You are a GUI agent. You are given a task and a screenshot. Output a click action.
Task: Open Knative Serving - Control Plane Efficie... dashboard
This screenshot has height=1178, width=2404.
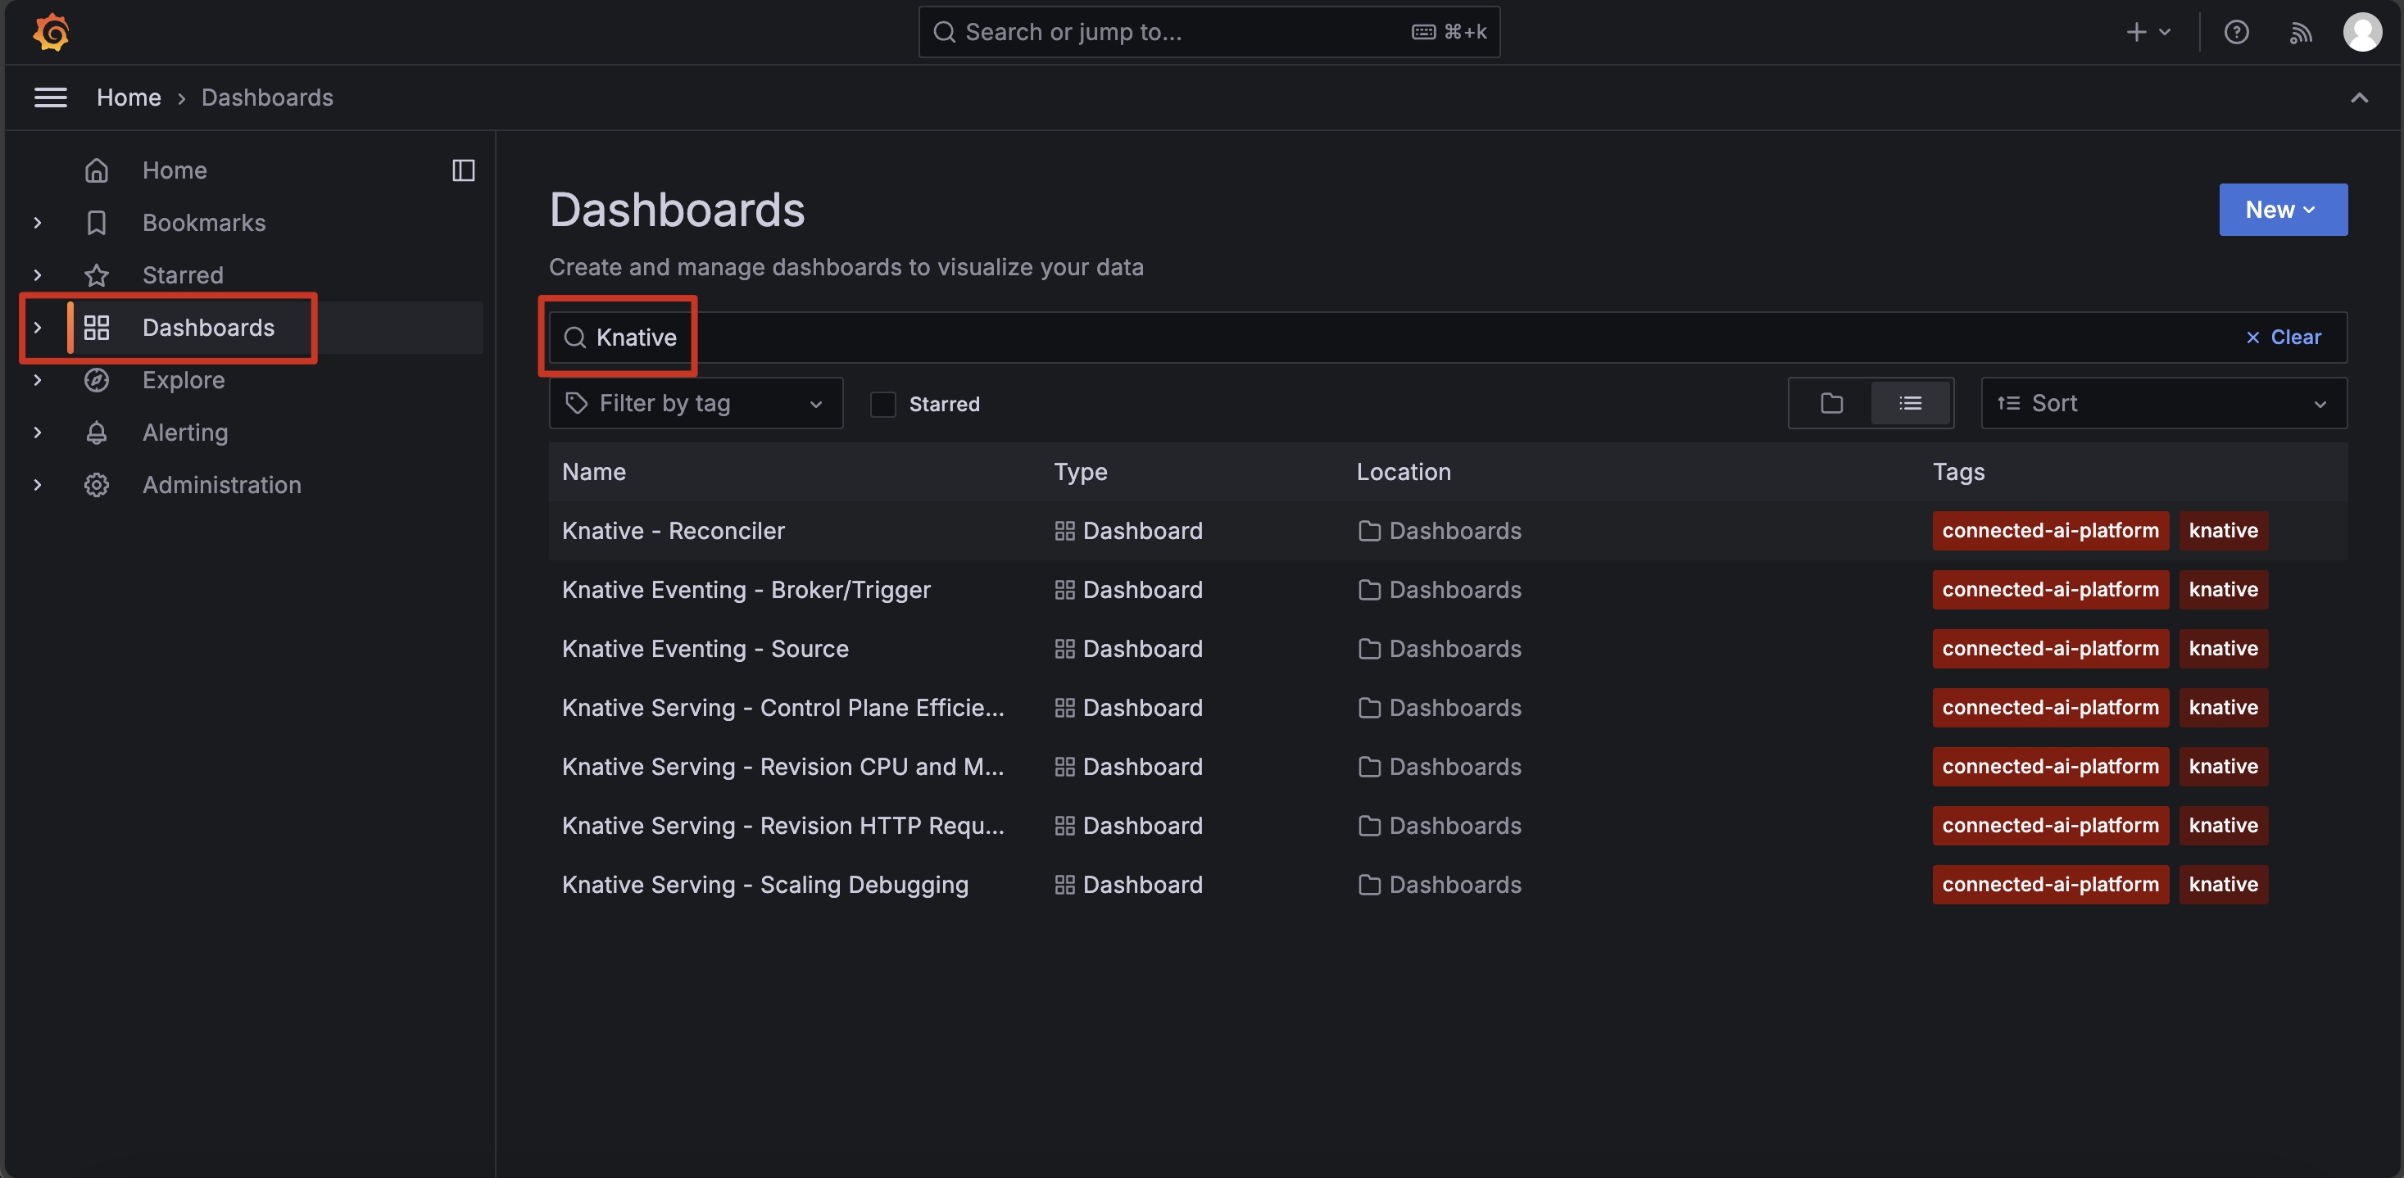(x=782, y=707)
